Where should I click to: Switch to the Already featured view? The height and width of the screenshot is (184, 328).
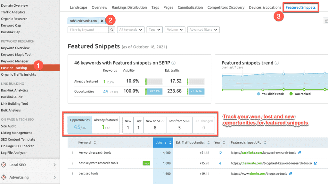(x=106, y=124)
